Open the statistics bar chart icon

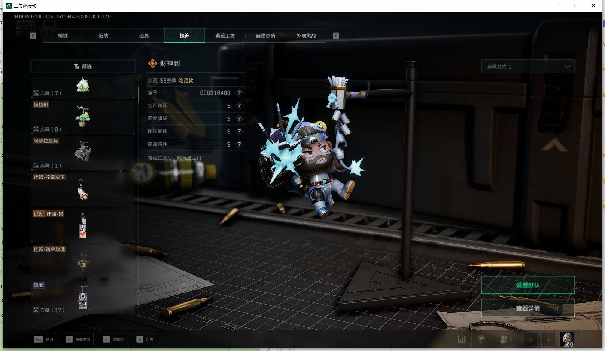click(462, 339)
